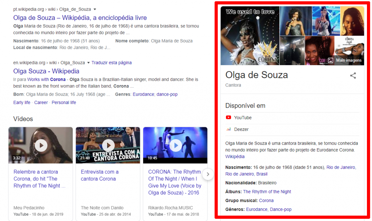
Task: Select the blue stage performance image
Action: click(x=326, y=21)
